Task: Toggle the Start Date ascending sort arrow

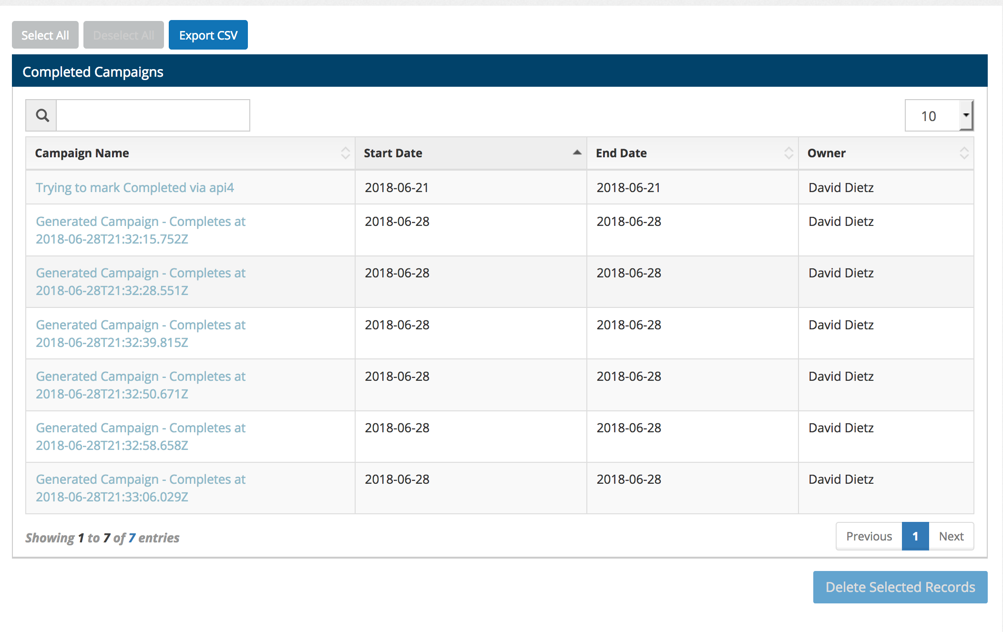Action: coord(577,153)
